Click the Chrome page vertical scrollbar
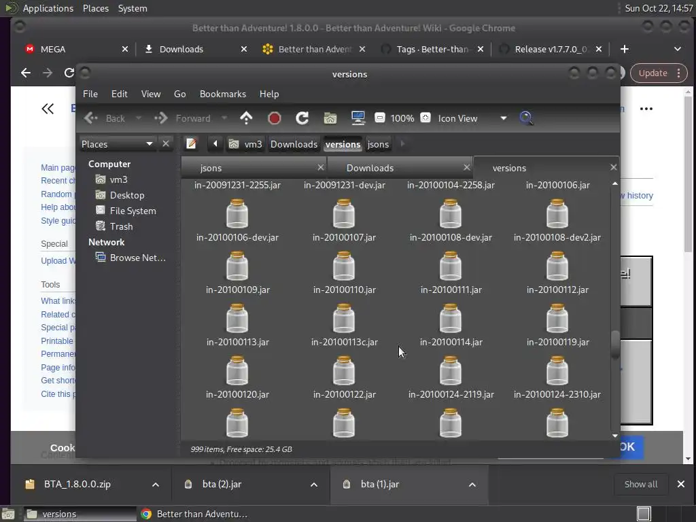Image resolution: width=696 pixels, height=522 pixels. 688,173
